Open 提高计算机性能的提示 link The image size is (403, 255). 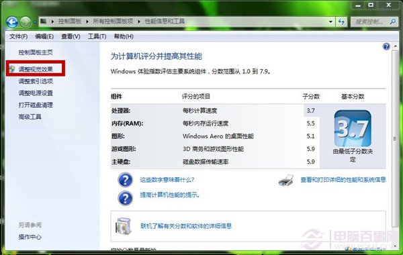click(170, 195)
